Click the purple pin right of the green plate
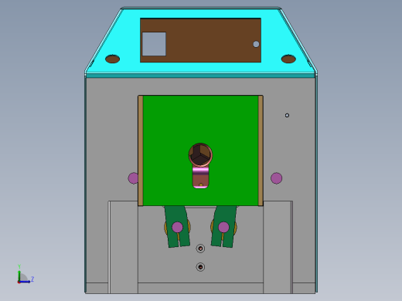The height and width of the screenshot is (301, 402). pyautogui.click(x=277, y=178)
